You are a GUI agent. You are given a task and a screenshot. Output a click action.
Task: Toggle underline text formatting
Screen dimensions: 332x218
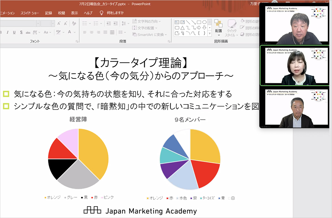tap(14, 32)
